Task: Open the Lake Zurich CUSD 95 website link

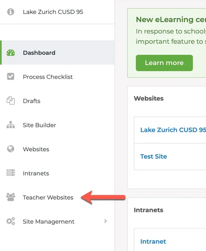Action: 173,130
